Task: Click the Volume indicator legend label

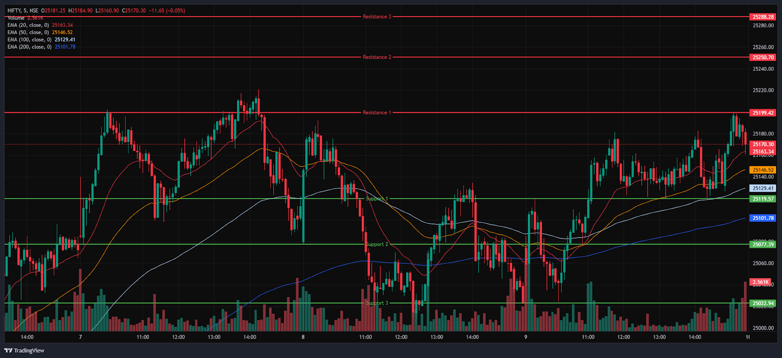Action: 16,18
